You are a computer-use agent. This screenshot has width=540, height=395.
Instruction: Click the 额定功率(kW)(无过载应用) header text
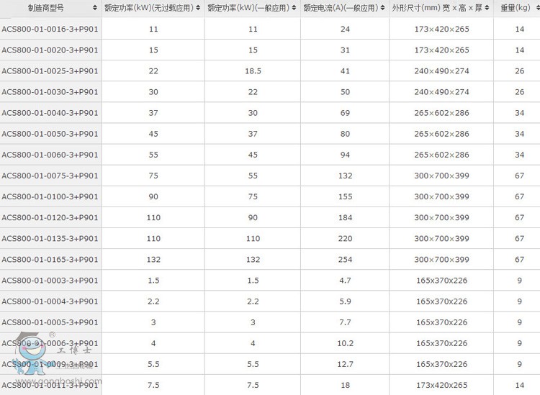(x=149, y=8)
